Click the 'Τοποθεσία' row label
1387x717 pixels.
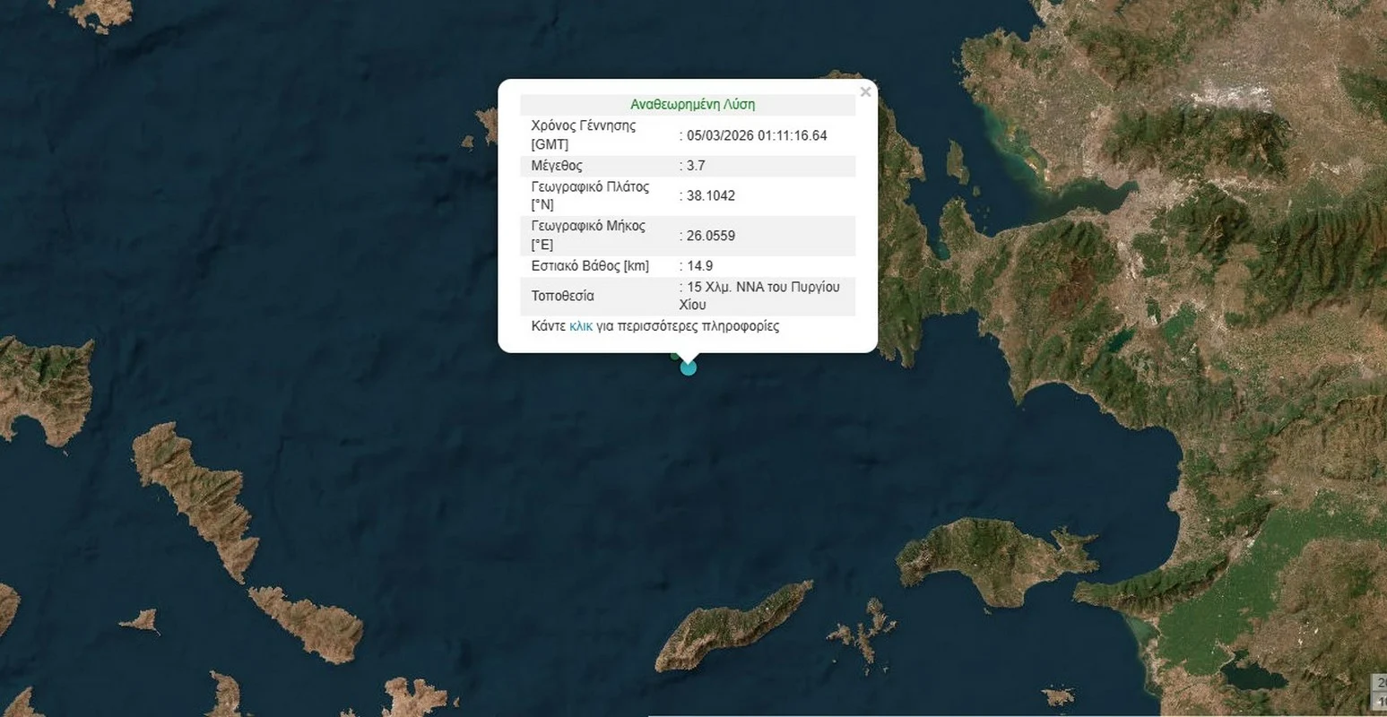point(562,296)
